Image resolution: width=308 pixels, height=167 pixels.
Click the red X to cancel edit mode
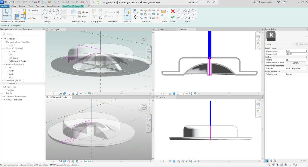tap(173, 11)
